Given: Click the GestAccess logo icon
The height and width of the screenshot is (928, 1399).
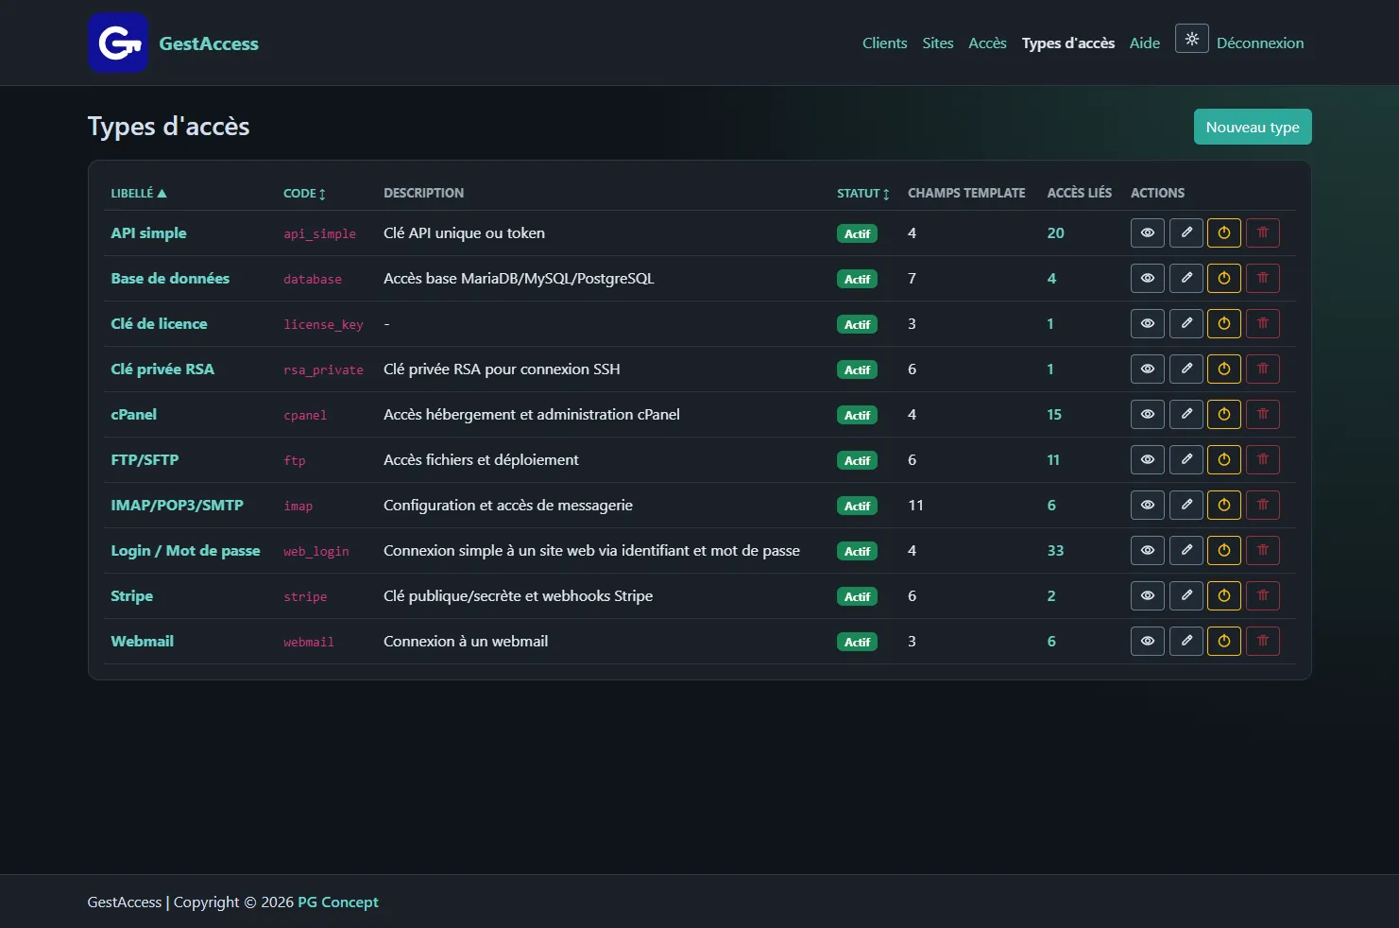Looking at the screenshot, I should click(x=118, y=43).
